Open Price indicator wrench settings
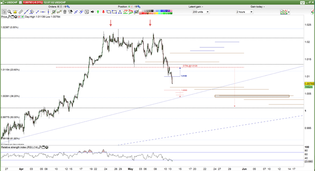The image size is (315, 171). [9, 17]
